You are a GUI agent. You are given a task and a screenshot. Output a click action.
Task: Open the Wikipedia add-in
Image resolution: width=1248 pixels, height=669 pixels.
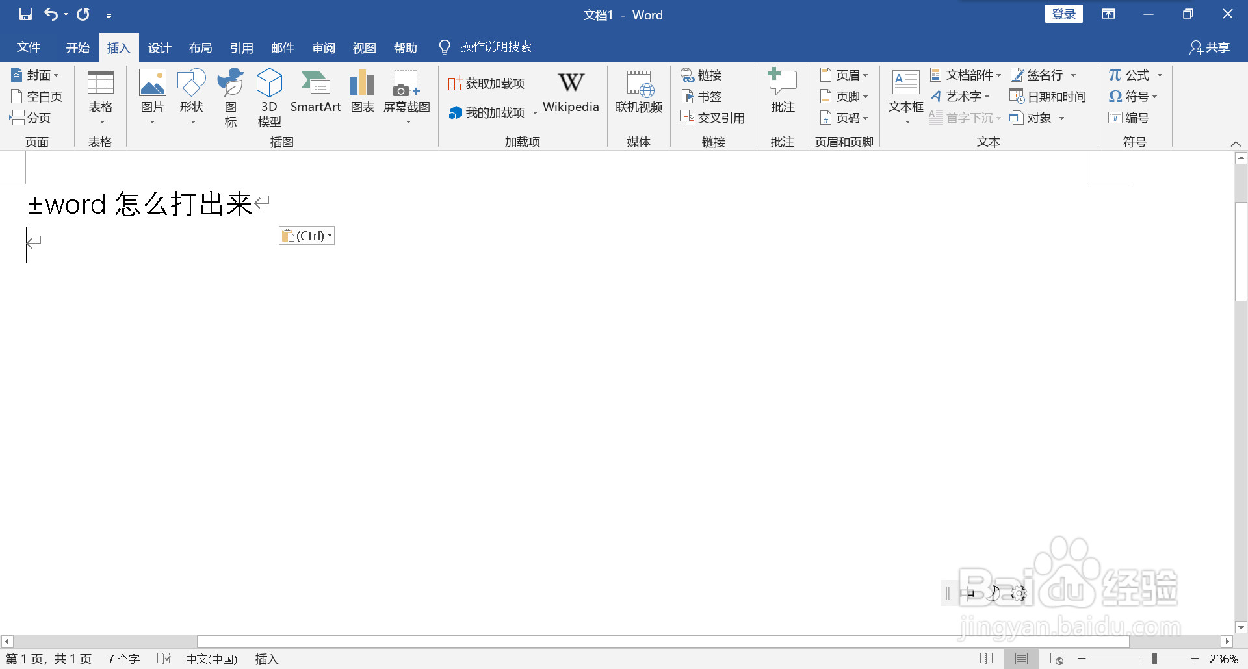pyautogui.click(x=571, y=92)
